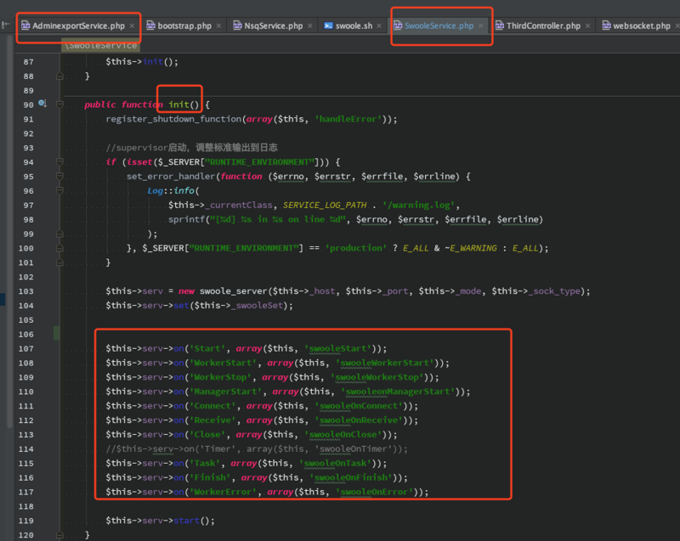Click the 'swooleWorkerStart' string on line 108
Viewport: 680px width, 541px height.
tap(385, 363)
